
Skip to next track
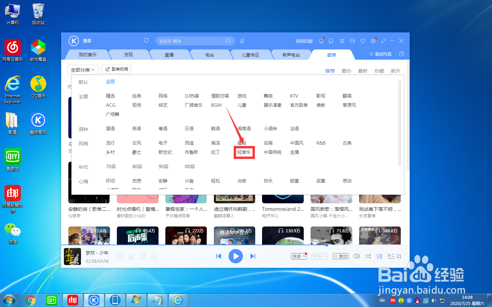point(253,256)
